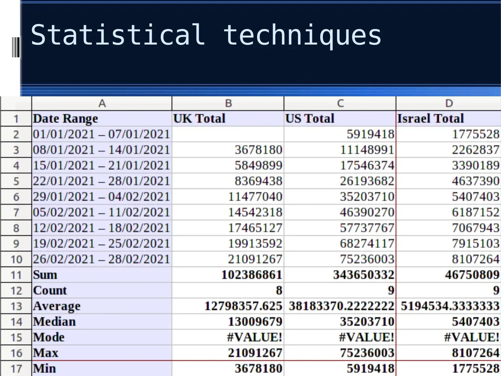Select date range 15/01/2021 – 21/01/2021
The height and width of the screenshot is (376, 501).
pyautogui.click(x=102, y=165)
